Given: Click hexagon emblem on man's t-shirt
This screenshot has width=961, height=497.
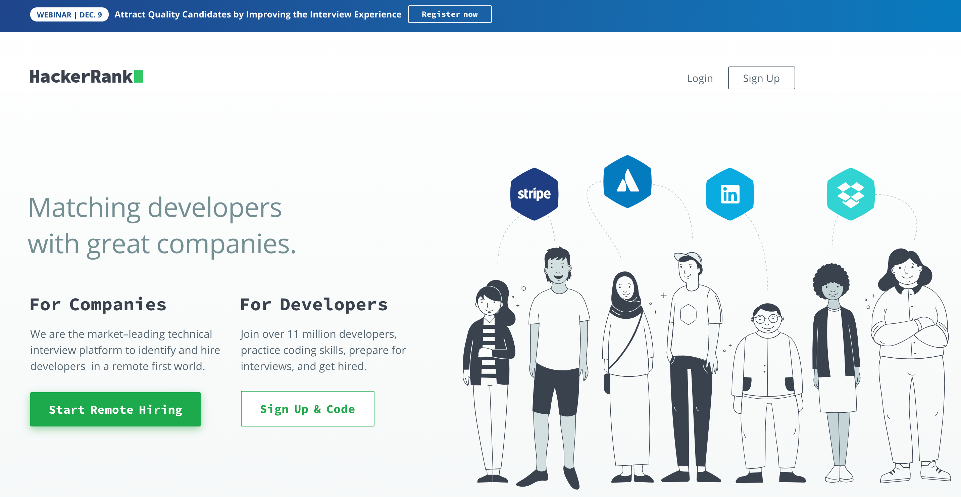Looking at the screenshot, I should 688,314.
